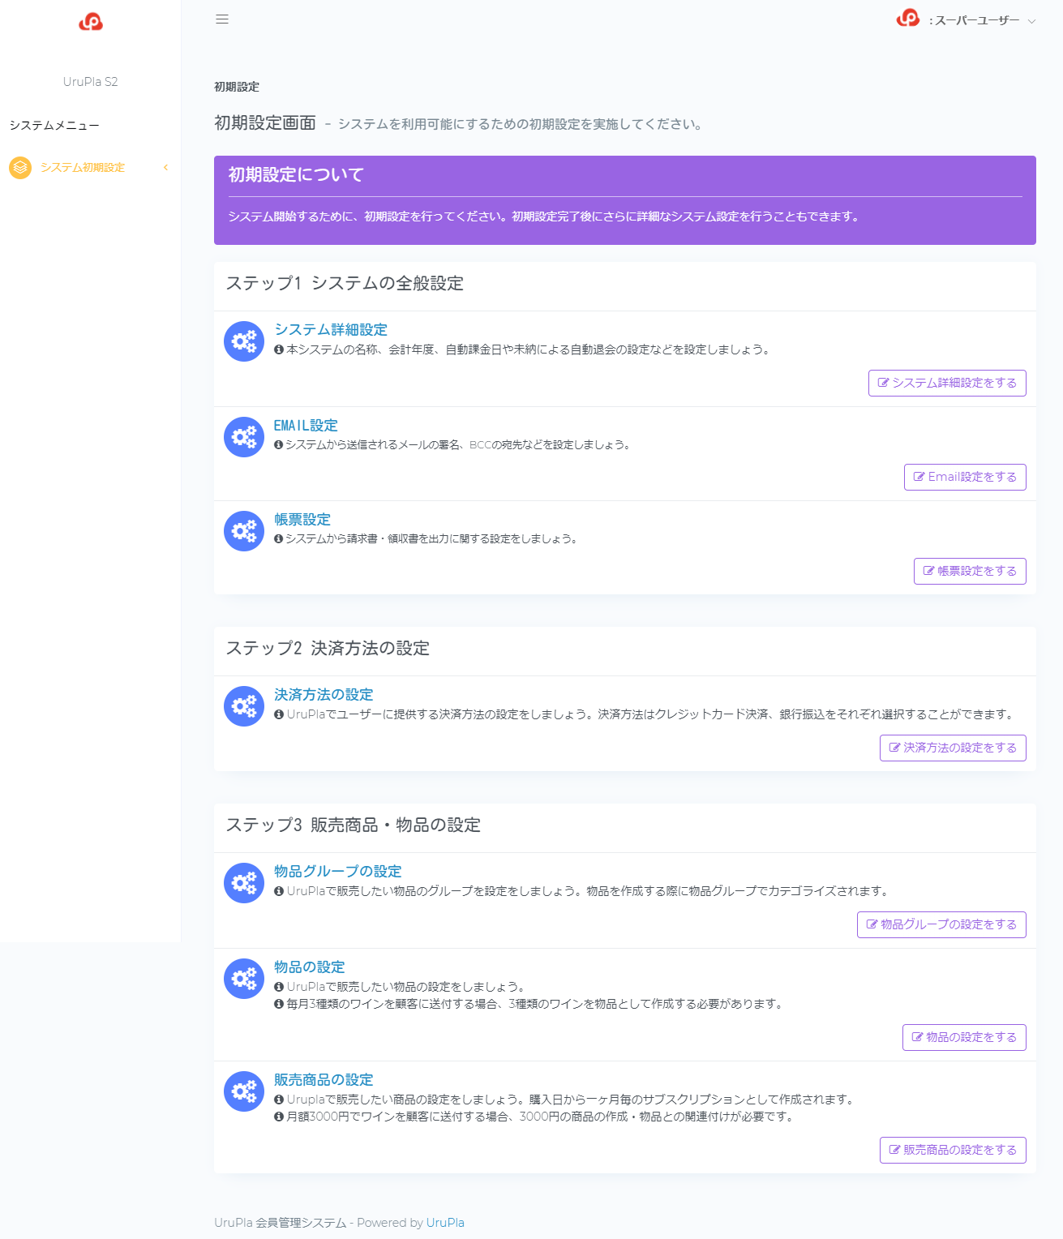The width and height of the screenshot is (1063, 1239).
Task: Click the スーパーユーザー username label
Action: (x=974, y=21)
